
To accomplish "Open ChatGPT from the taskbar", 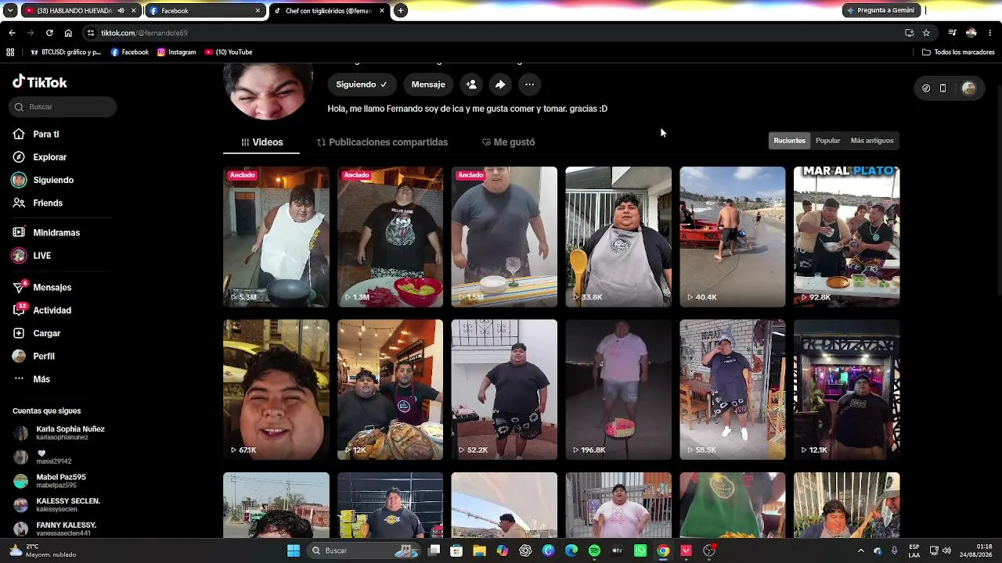I will (525, 550).
